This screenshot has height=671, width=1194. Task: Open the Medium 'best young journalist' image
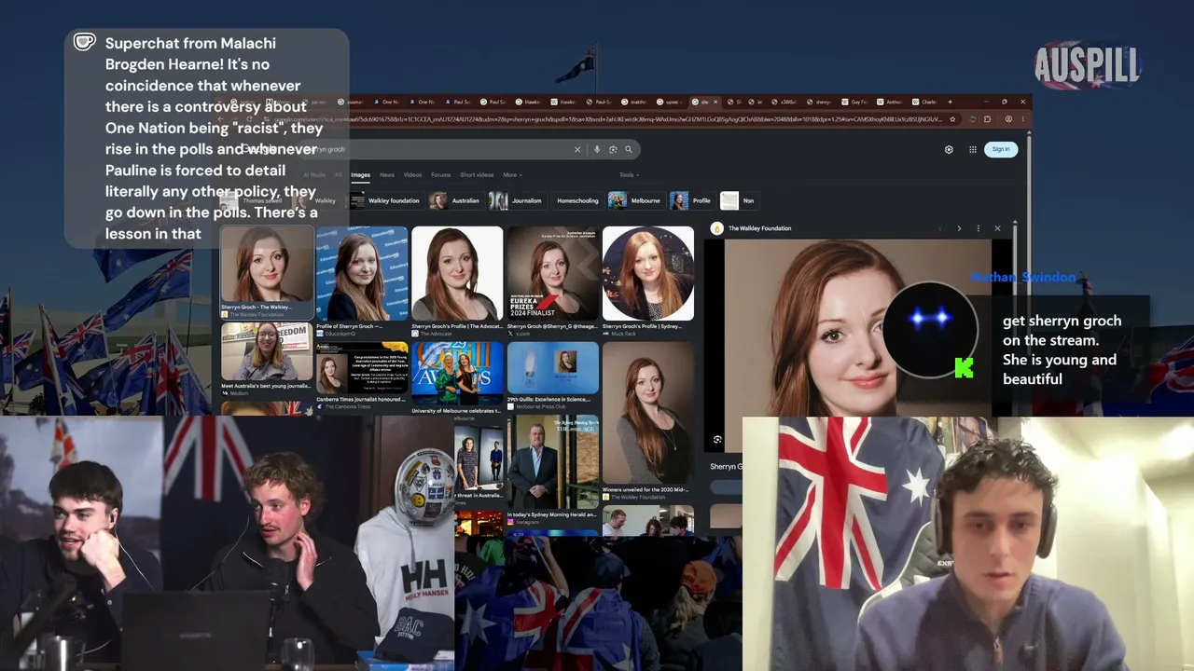[x=267, y=352]
